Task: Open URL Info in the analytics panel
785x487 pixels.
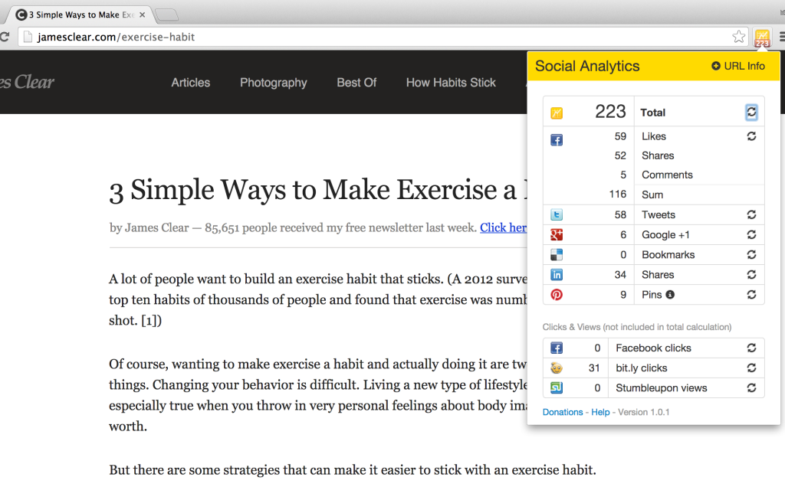Action: click(737, 67)
